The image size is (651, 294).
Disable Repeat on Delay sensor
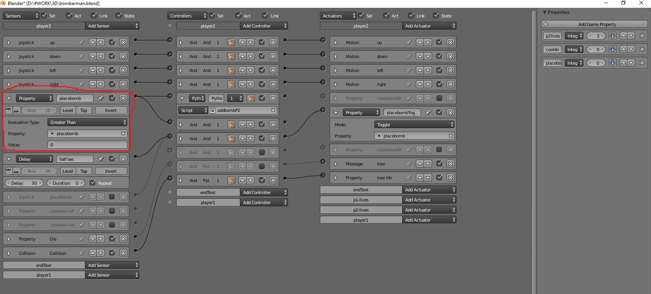click(92, 183)
